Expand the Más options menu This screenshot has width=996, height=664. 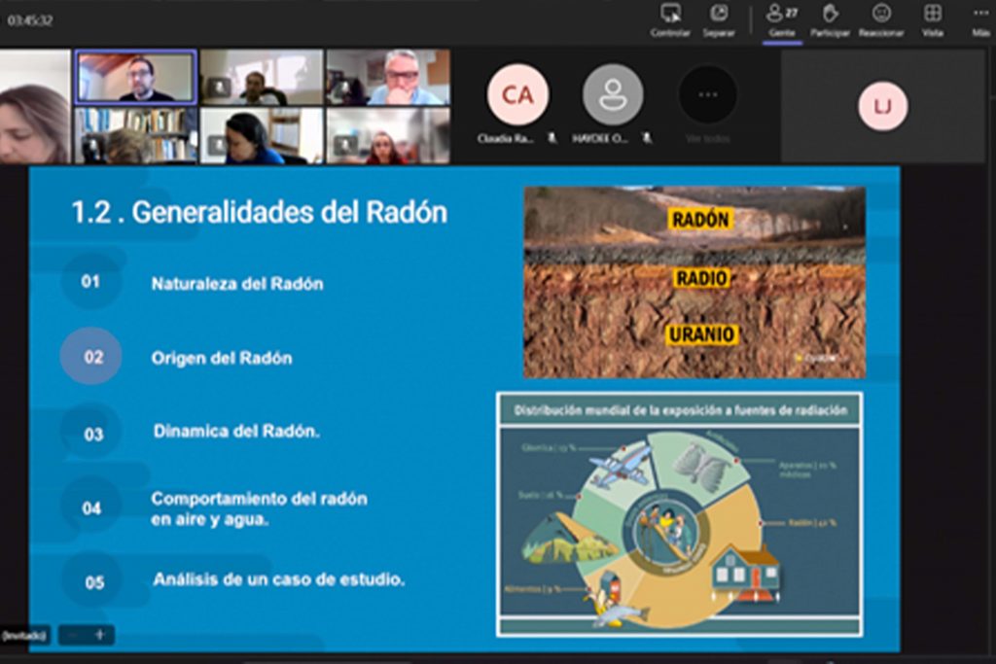click(980, 14)
